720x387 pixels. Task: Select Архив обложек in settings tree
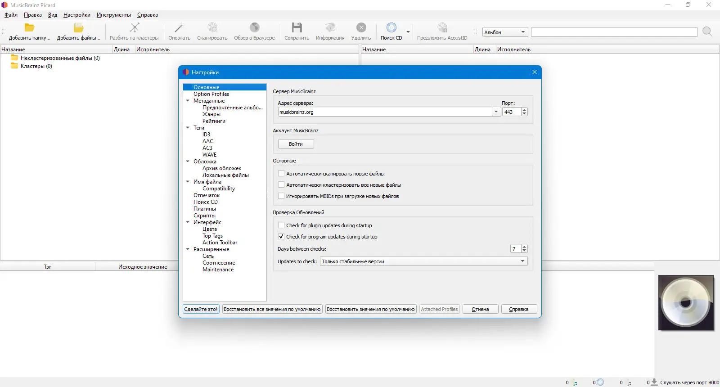(222, 168)
